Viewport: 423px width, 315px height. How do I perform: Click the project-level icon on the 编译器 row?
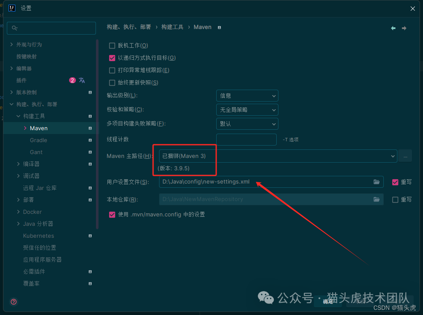[90, 164]
